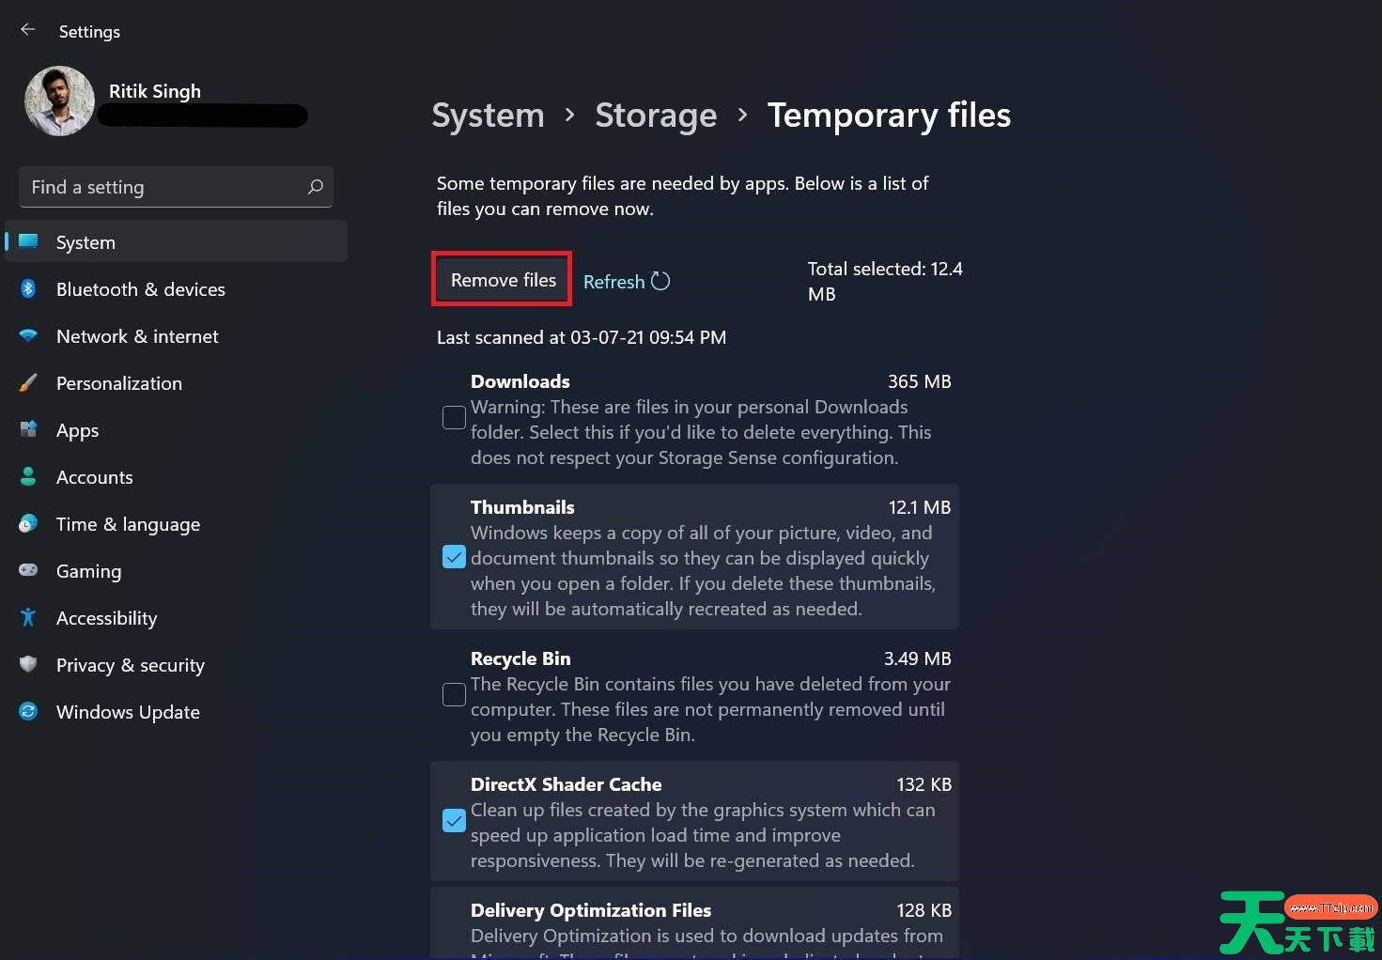Click the 3.49 MB size value
This screenshot has height=960, width=1382.
pos(918,658)
